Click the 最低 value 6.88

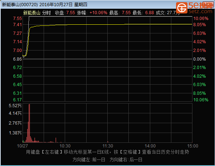(149, 13)
